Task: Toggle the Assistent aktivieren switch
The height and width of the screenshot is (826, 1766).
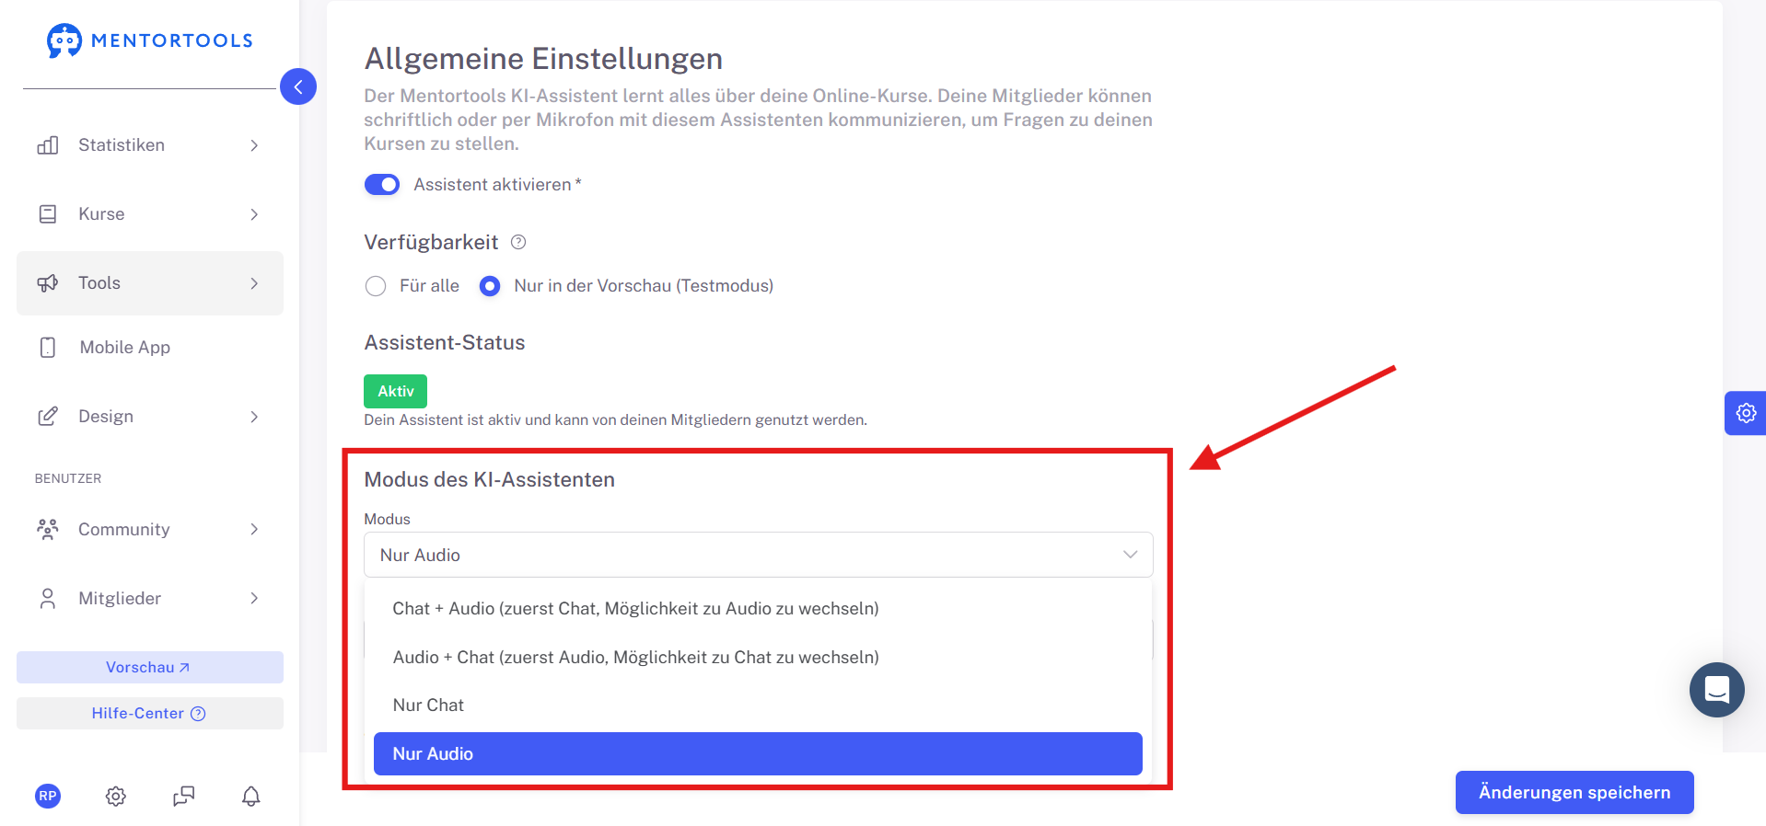Action: [x=382, y=185]
